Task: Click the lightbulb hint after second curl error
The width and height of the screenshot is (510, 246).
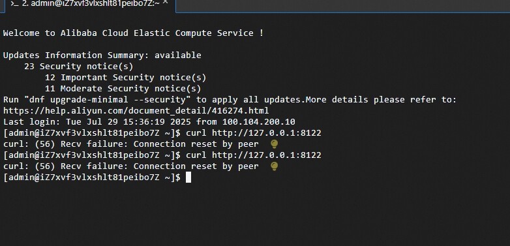Action: pos(274,166)
